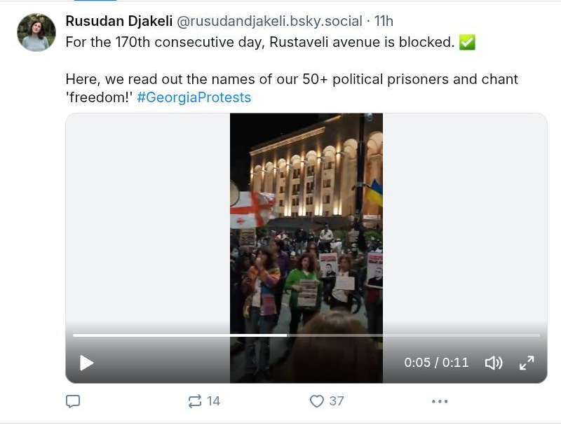Play the protest video

pos(86,363)
